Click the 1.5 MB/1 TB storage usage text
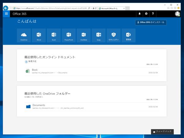Image resolution: width=184 pixels, height=138 pixels. pos(33,97)
